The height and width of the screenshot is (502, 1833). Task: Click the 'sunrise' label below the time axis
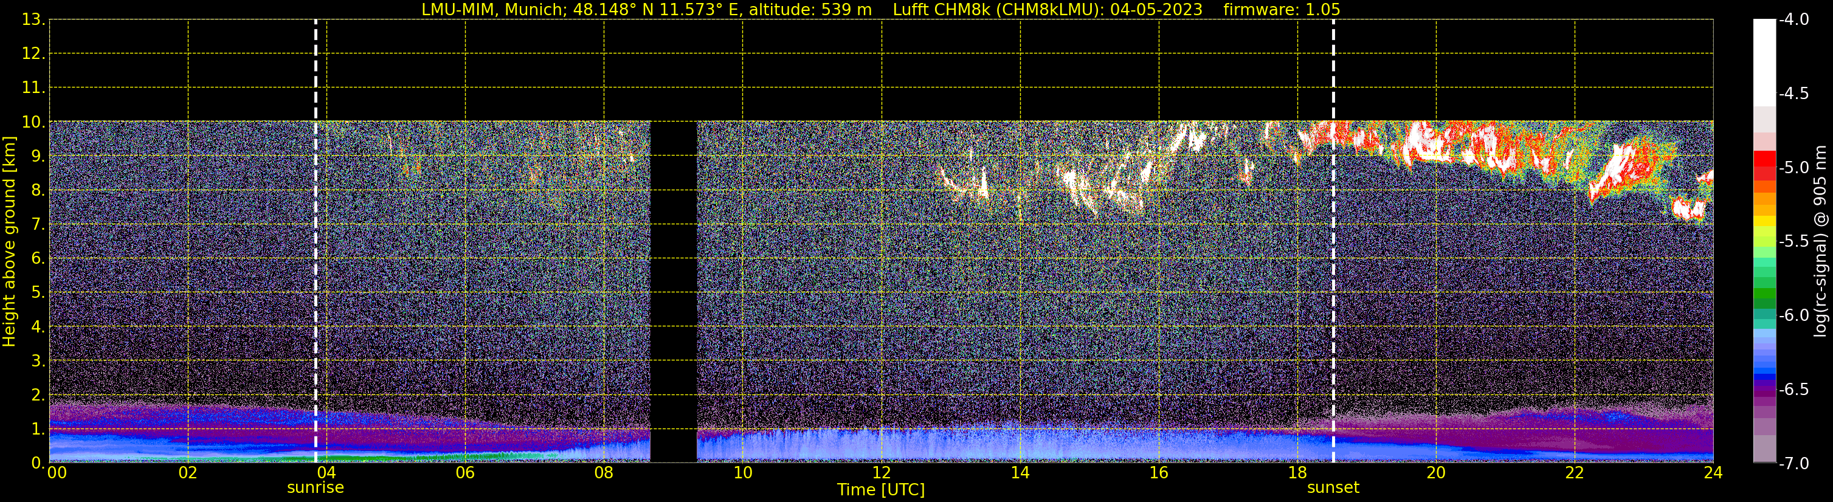point(315,488)
